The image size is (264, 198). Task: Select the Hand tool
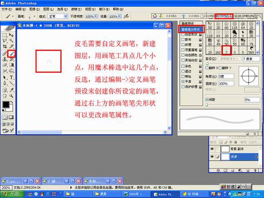click(5, 96)
